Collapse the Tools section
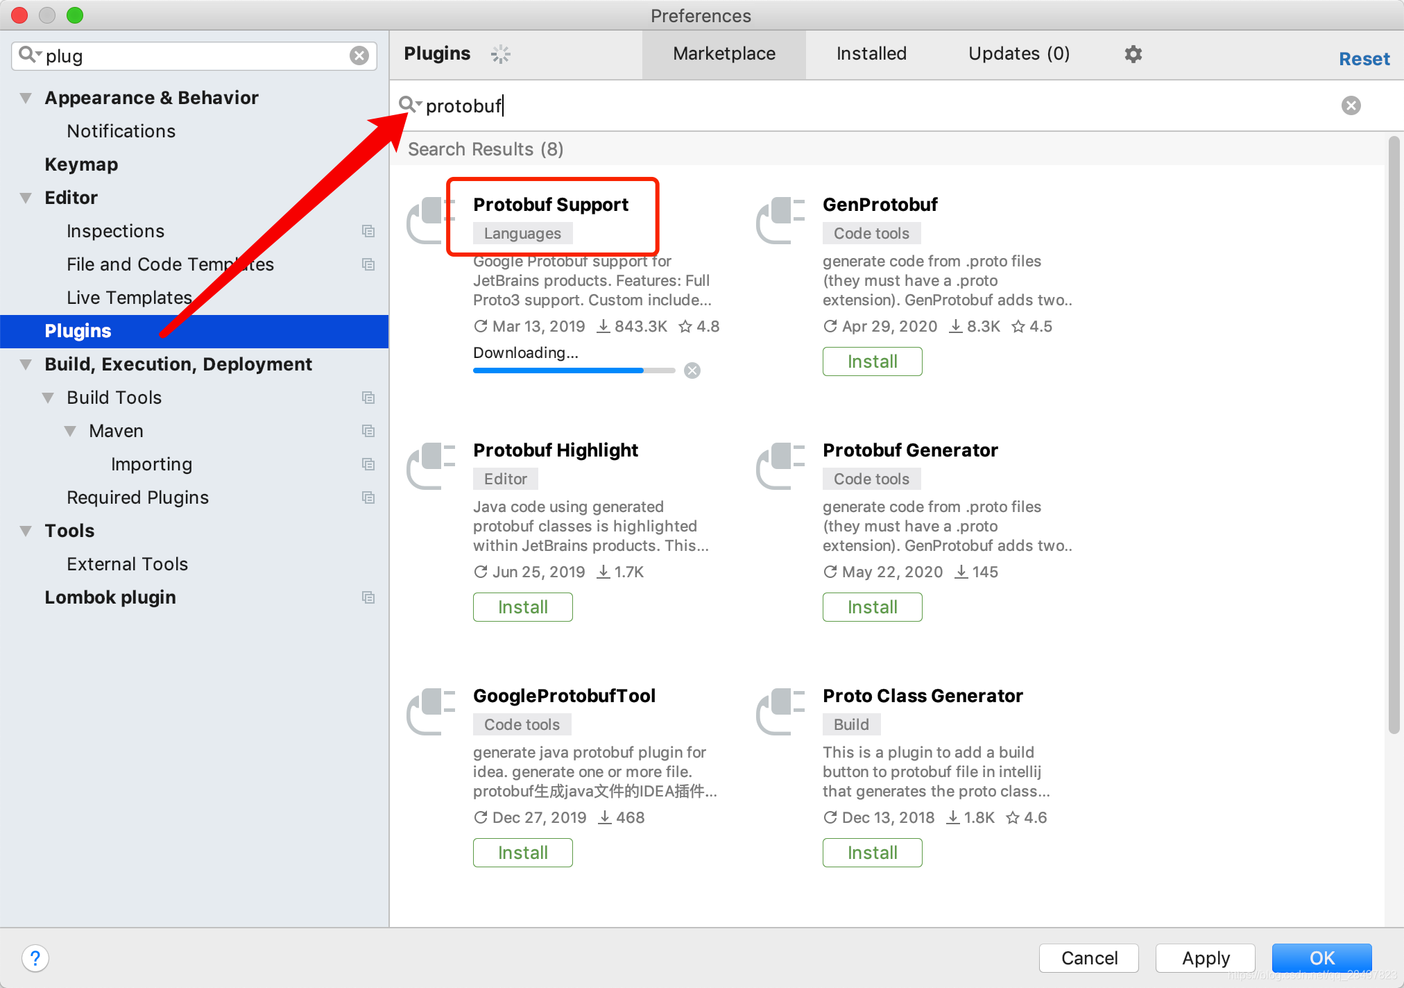Screen dimensions: 1404x988 26,531
